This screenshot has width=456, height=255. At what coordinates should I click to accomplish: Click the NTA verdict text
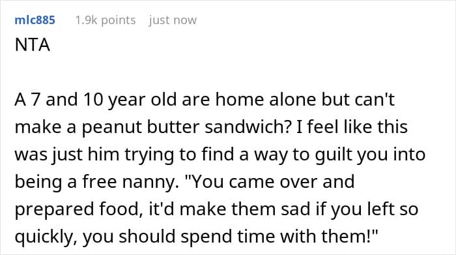(x=33, y=45)
